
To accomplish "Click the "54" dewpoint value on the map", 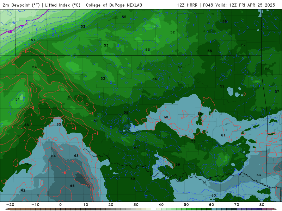I will 35,67.
